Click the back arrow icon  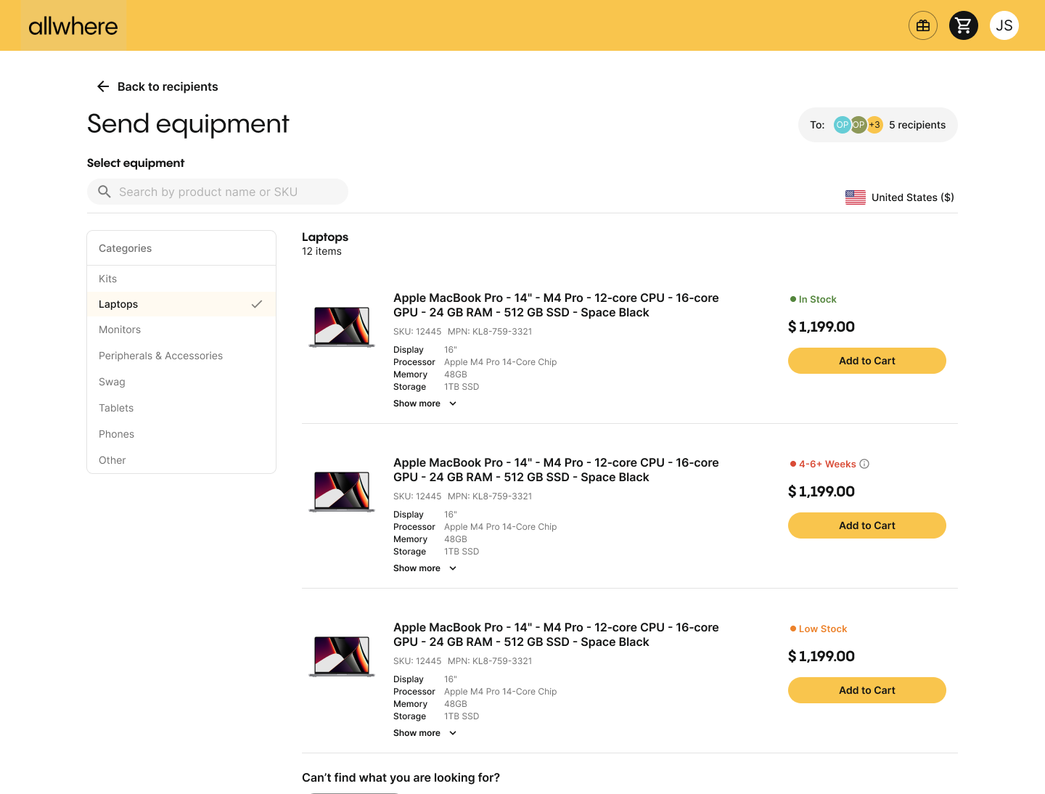pos(103,86)
